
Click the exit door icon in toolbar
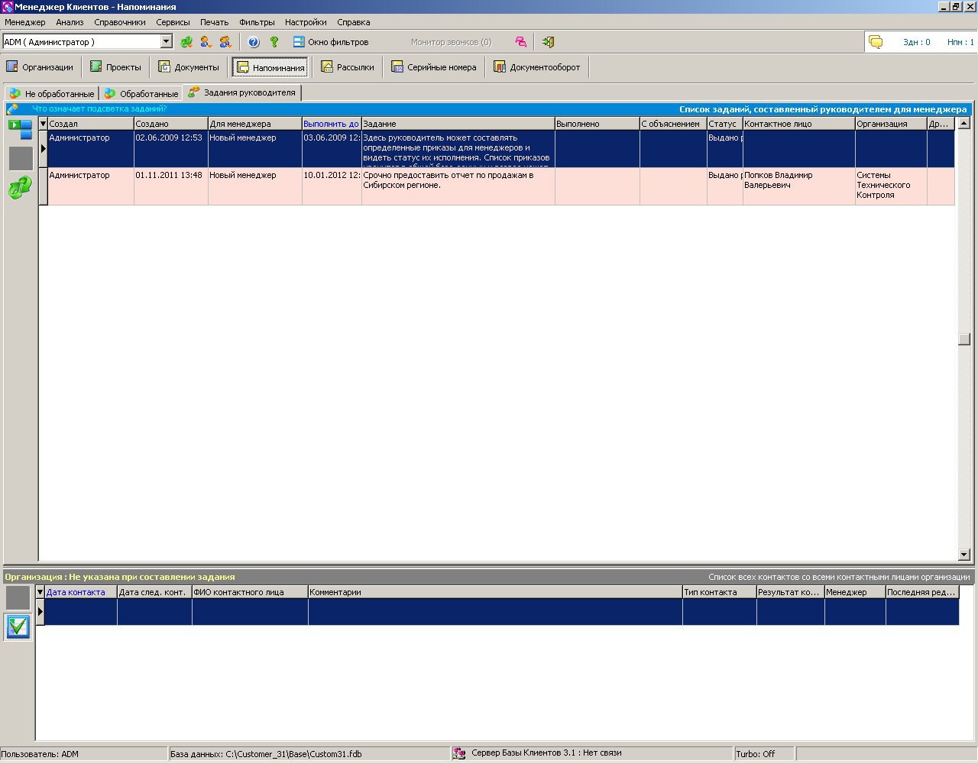tap(548, 43)
